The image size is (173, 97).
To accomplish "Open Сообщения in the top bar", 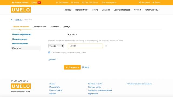I will 62,2.
